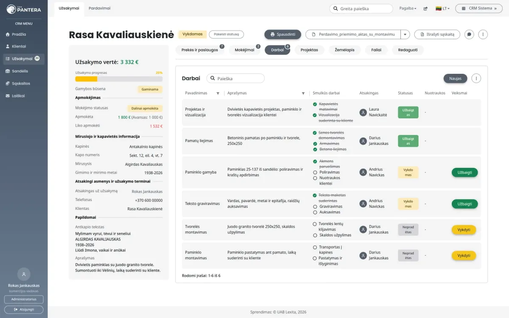Click Andrius Navickas avatar in Paminklo gamyba row

363,172
